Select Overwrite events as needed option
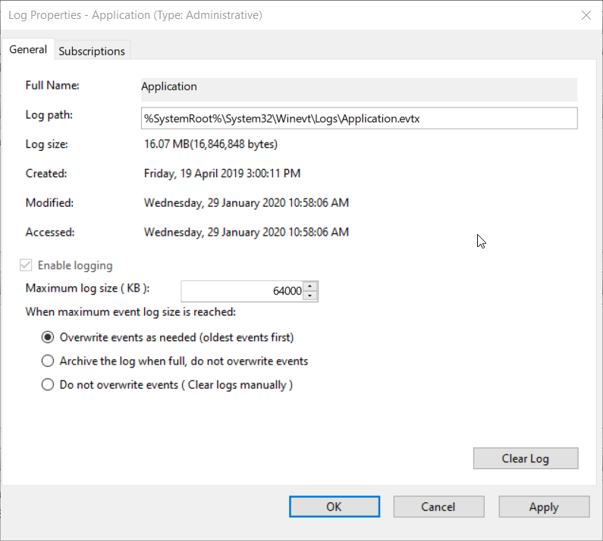 [48, 337]
